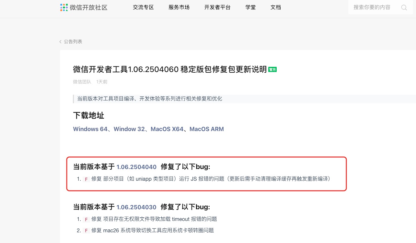The image size is (416, 243).
Task: Click the uniapp JS 报错 fix text
Action: pos(211,179)
